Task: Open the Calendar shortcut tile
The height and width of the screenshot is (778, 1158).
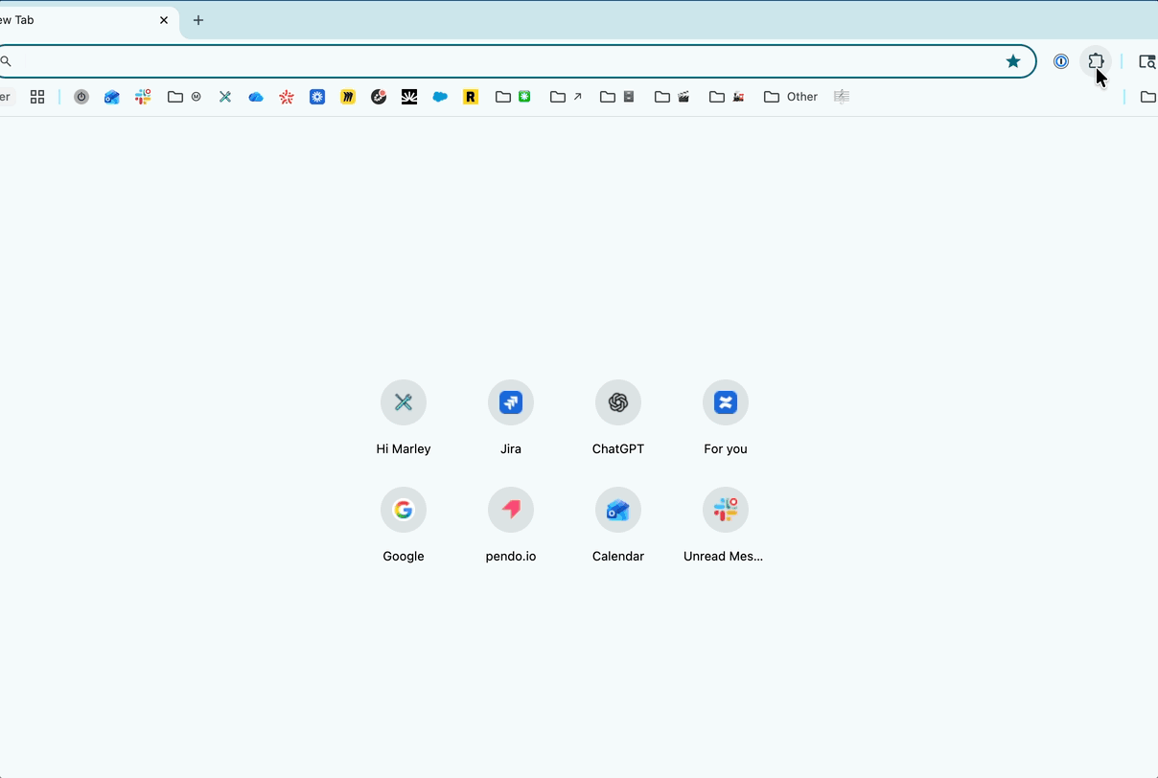Action: point(618,511)
